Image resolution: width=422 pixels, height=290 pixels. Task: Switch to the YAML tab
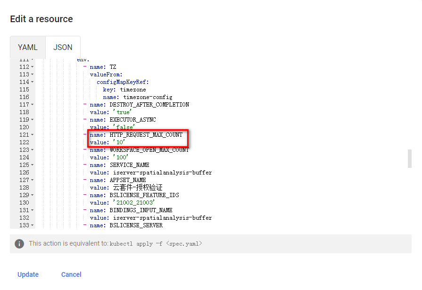[x=28, y=48]
